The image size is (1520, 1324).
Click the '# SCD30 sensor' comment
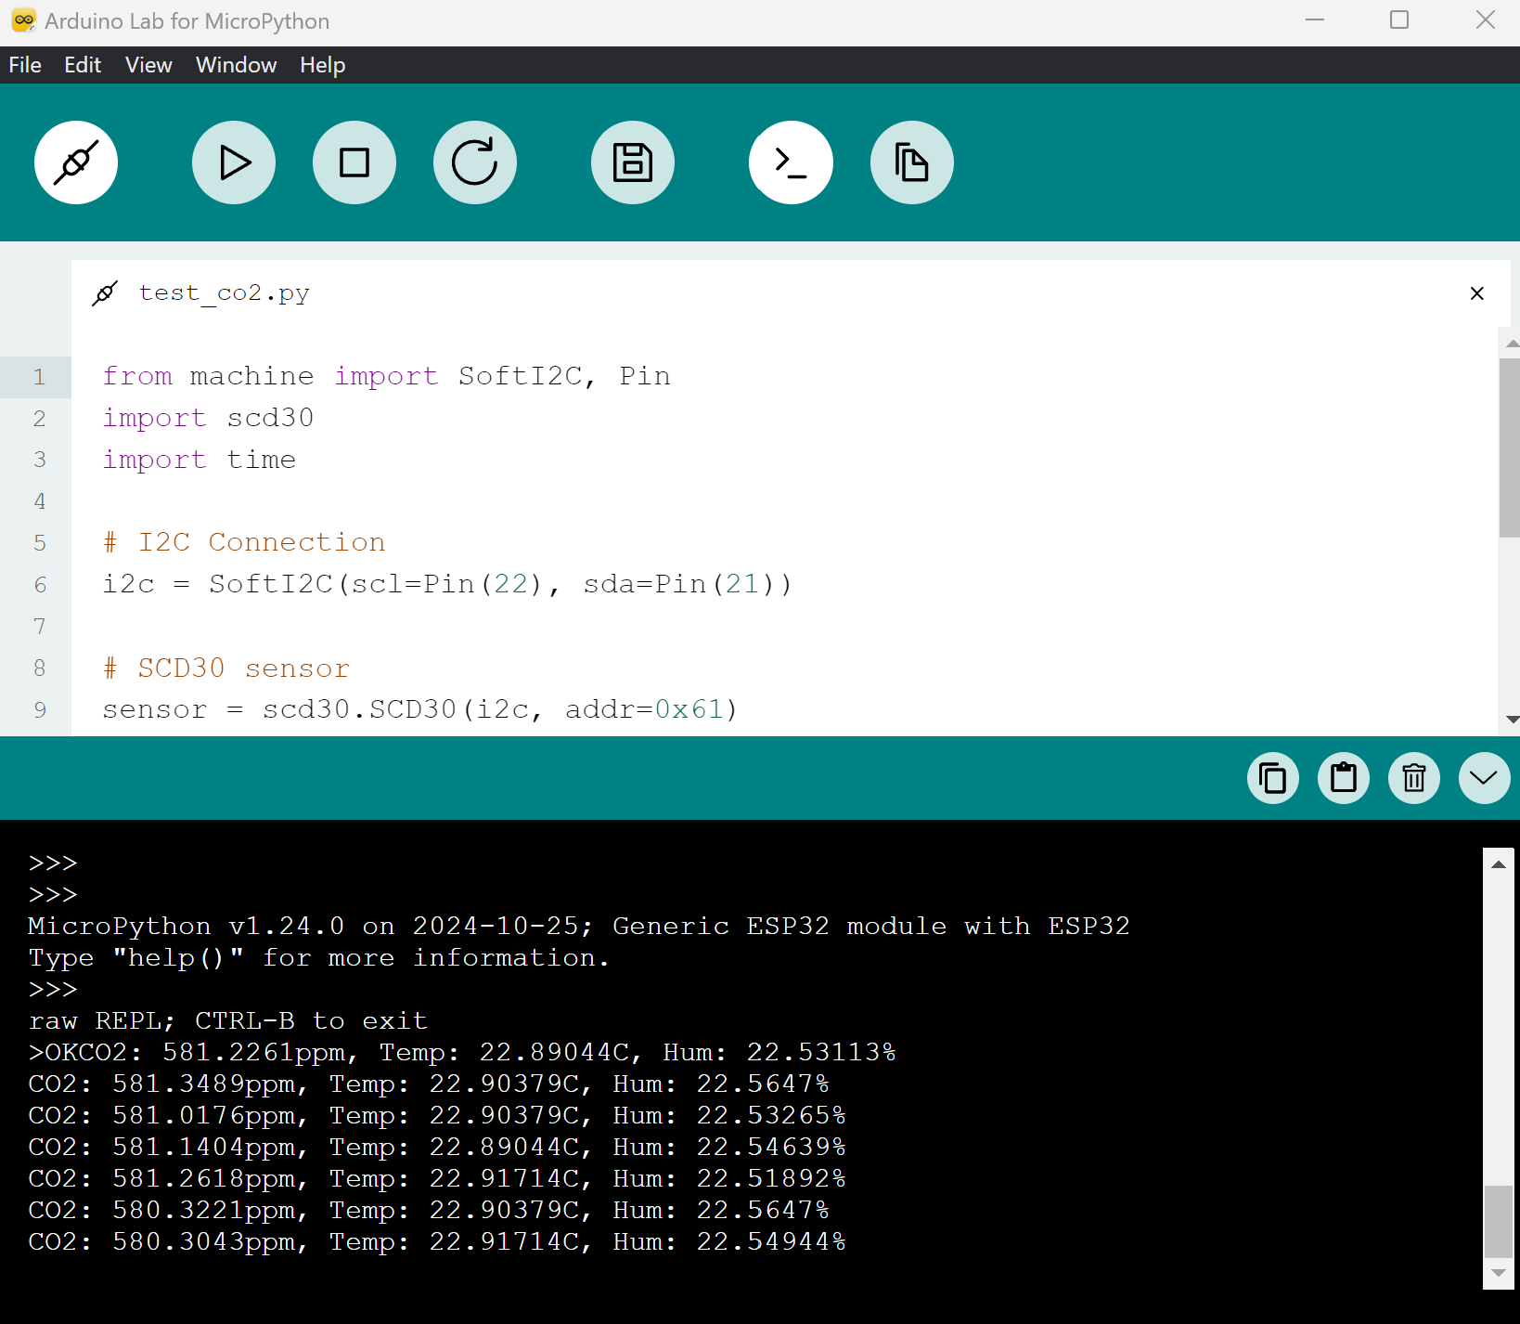pyautogui.click(x=226, y=668)
